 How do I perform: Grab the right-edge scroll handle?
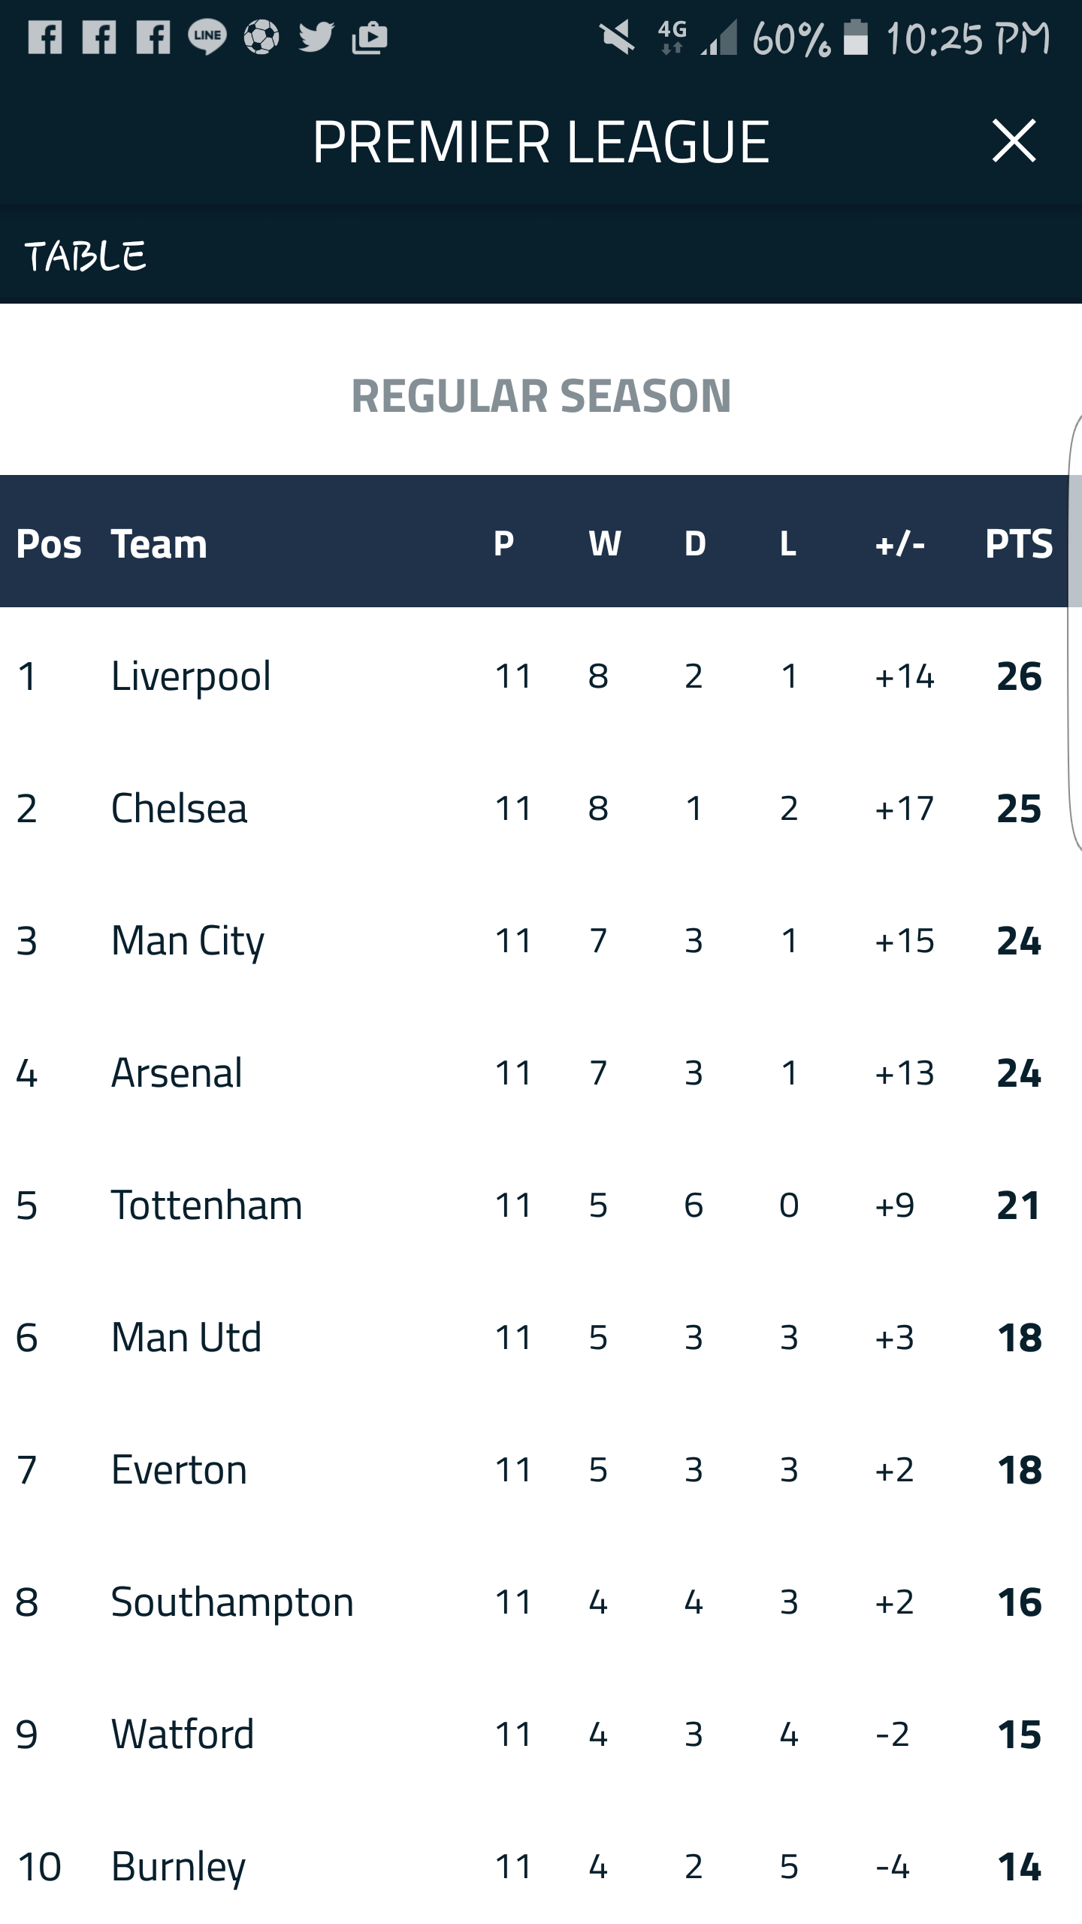1074,631
